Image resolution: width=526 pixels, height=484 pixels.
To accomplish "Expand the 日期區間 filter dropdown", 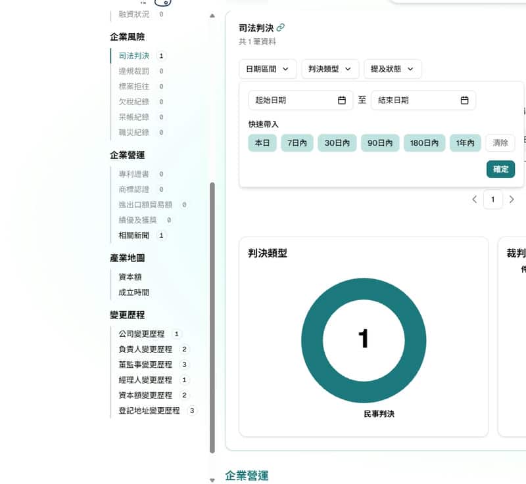I will click(266, 69).
